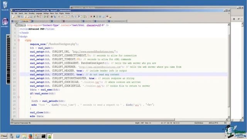Open the Encoding menu
The height and width of the screenshot is (139, 247).
click(32, 14)
